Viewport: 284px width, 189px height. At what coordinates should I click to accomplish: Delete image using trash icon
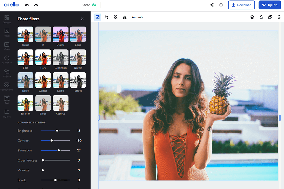pos(279,17)
